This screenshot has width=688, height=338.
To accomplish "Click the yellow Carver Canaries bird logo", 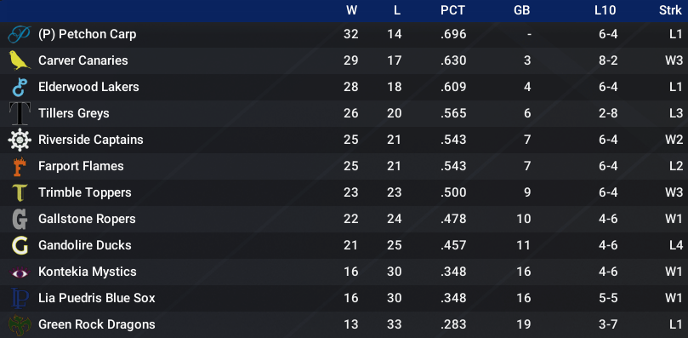I will pos(20,60).
